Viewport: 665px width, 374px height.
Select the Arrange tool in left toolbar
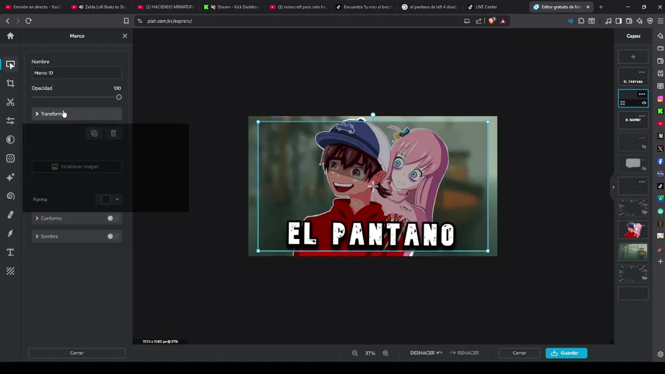[x=10, y=65]
